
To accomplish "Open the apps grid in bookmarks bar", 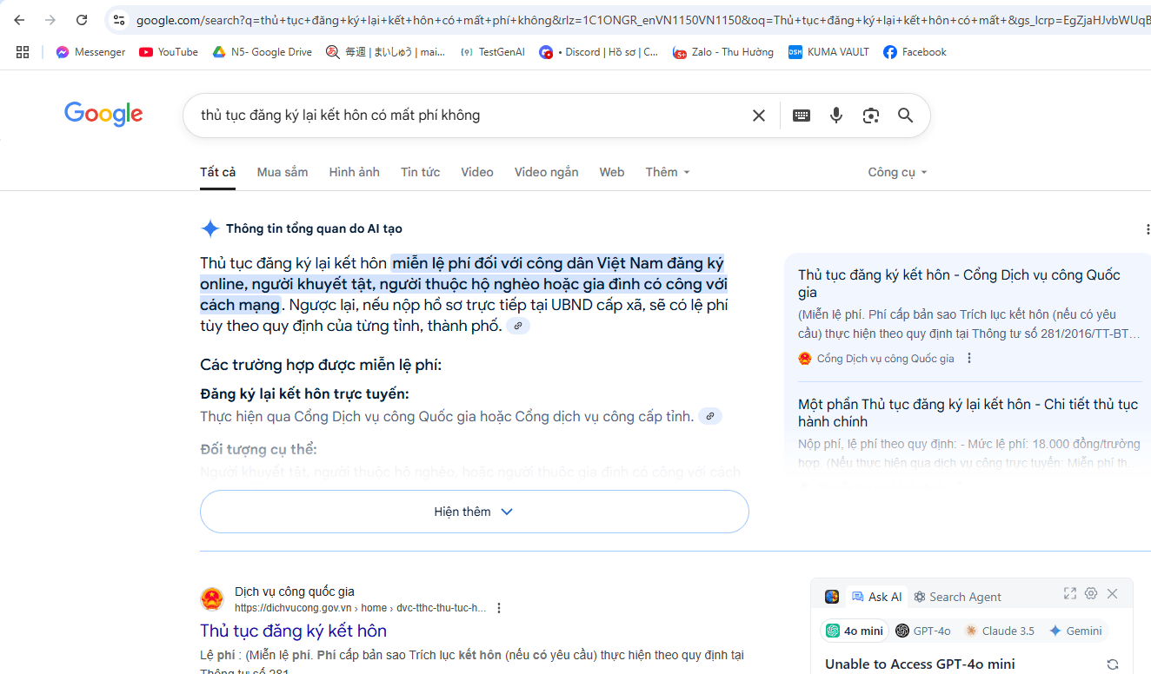I will 23,52.
